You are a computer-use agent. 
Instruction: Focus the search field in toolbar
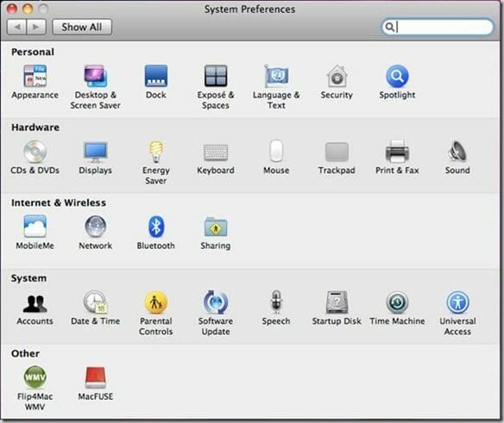(438, 27)
